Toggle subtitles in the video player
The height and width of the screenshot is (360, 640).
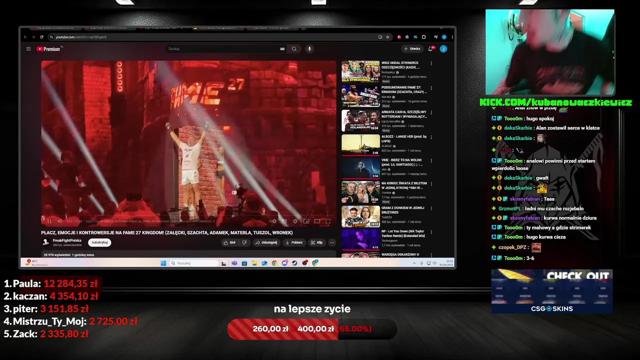coord(284,221)
